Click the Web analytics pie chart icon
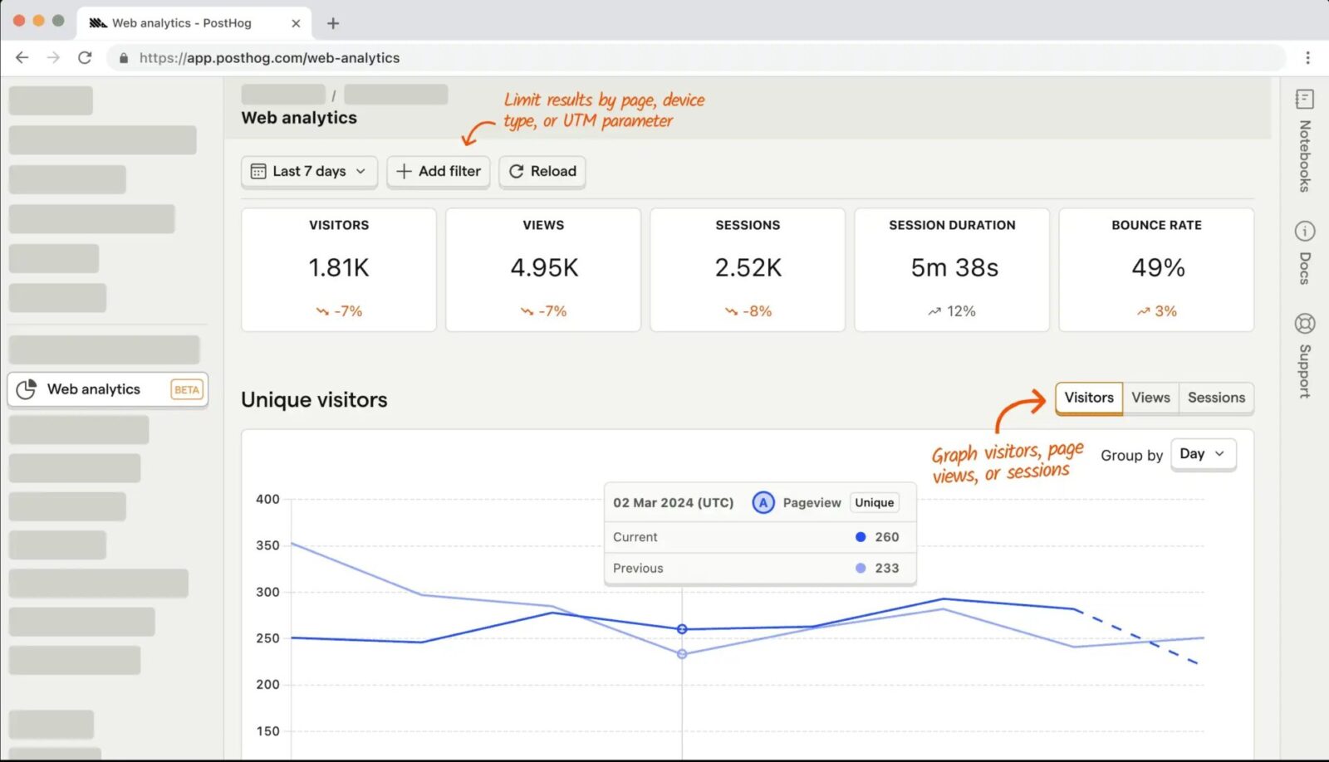1329x762 pixels. (27, 389)
